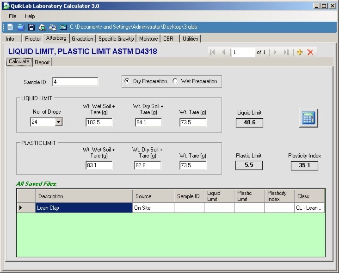Switch to the Gradation tab

coord(82,39)
